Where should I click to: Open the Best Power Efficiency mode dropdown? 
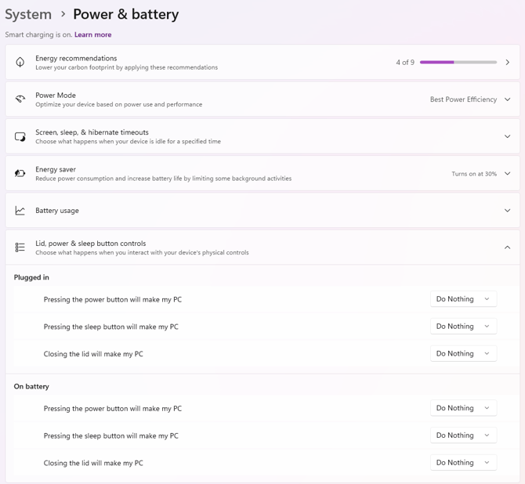coord(469,99)
